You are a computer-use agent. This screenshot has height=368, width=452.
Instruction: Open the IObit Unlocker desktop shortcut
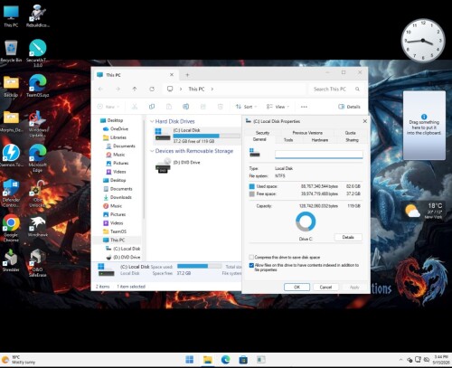coord(38,193)
